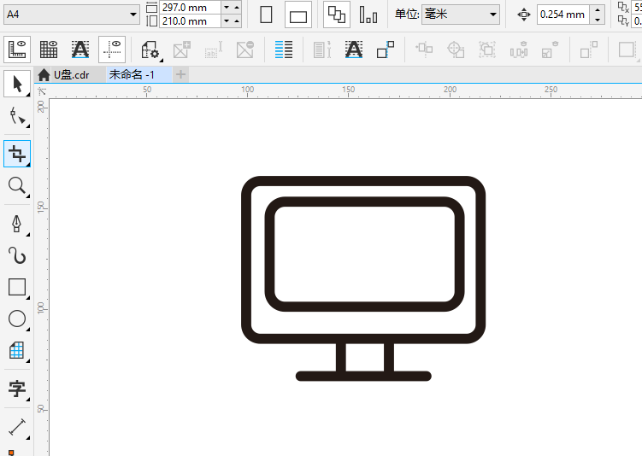Click the nudge distance 0.254 mm field
Image resolution: width=642 pixels, height=456 pixels.
click(x=562, y=15)
